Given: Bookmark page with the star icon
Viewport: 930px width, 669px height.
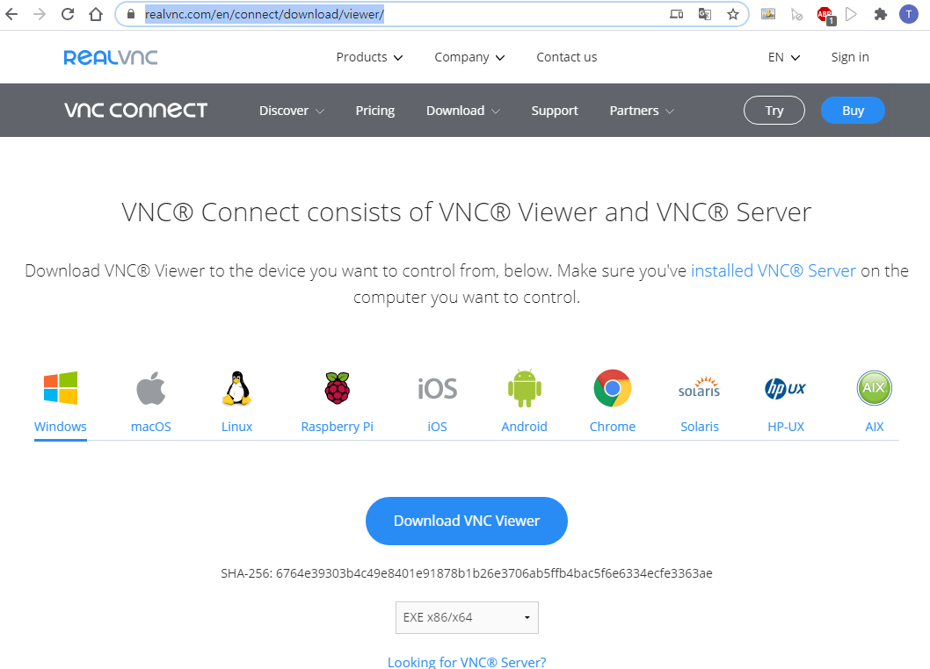Looking at the screenshot, I should point(733,14).
